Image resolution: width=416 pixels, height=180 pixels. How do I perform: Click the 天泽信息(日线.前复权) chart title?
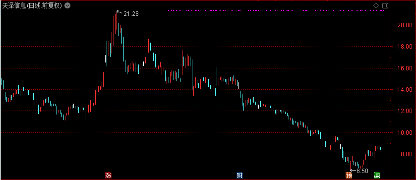coord(32,5)
